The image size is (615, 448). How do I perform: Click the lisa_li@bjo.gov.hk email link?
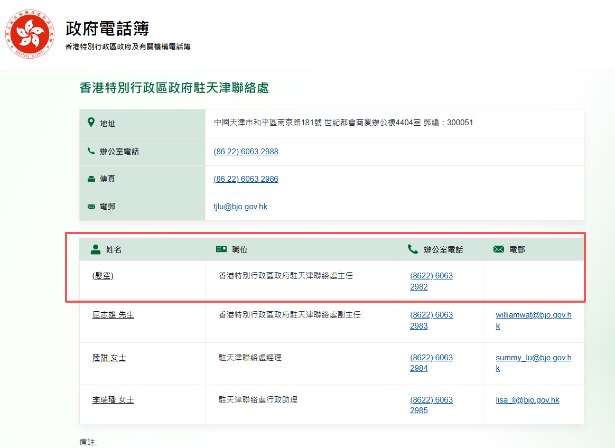pyautogui.click(x=527, y=400)
